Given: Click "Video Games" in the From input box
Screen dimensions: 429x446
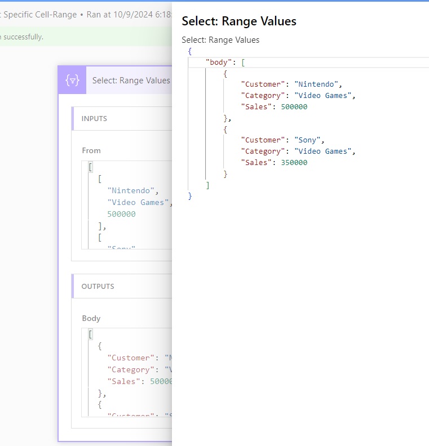Looking at the screenshot, I should pos(138,202).
